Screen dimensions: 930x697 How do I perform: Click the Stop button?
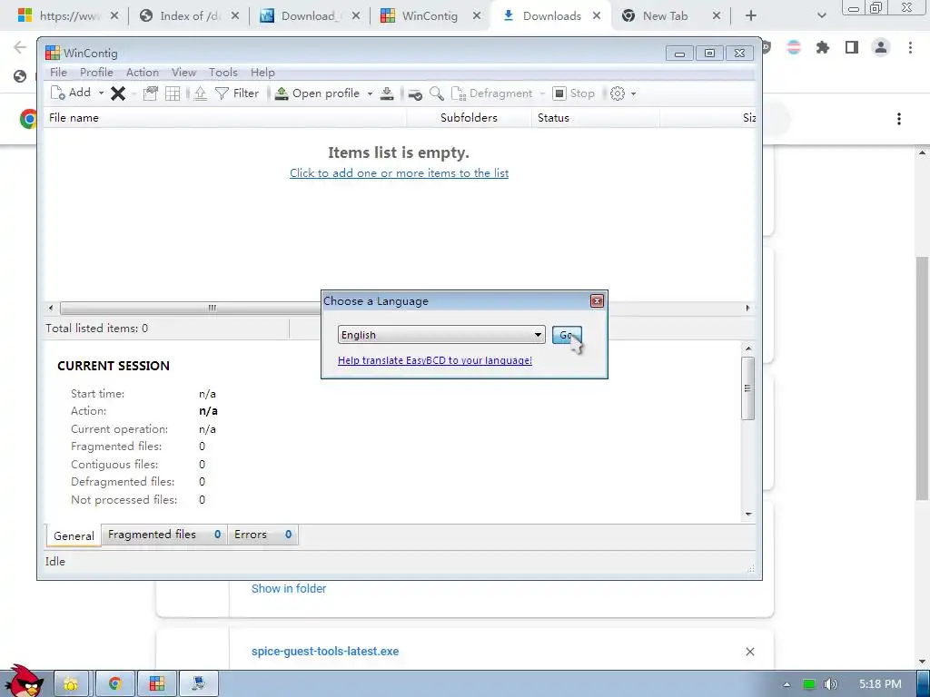point(574,93)
